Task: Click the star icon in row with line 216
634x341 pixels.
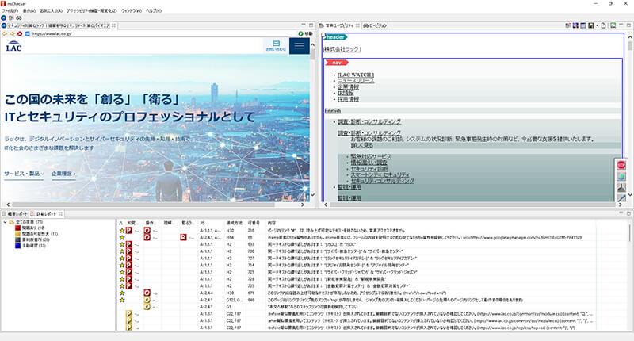Action: click(x=122, y=231)
